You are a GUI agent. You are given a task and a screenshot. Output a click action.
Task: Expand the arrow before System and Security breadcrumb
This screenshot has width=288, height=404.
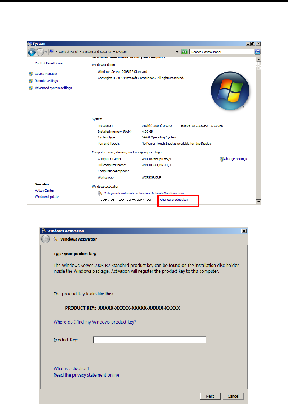coord(80,52)
